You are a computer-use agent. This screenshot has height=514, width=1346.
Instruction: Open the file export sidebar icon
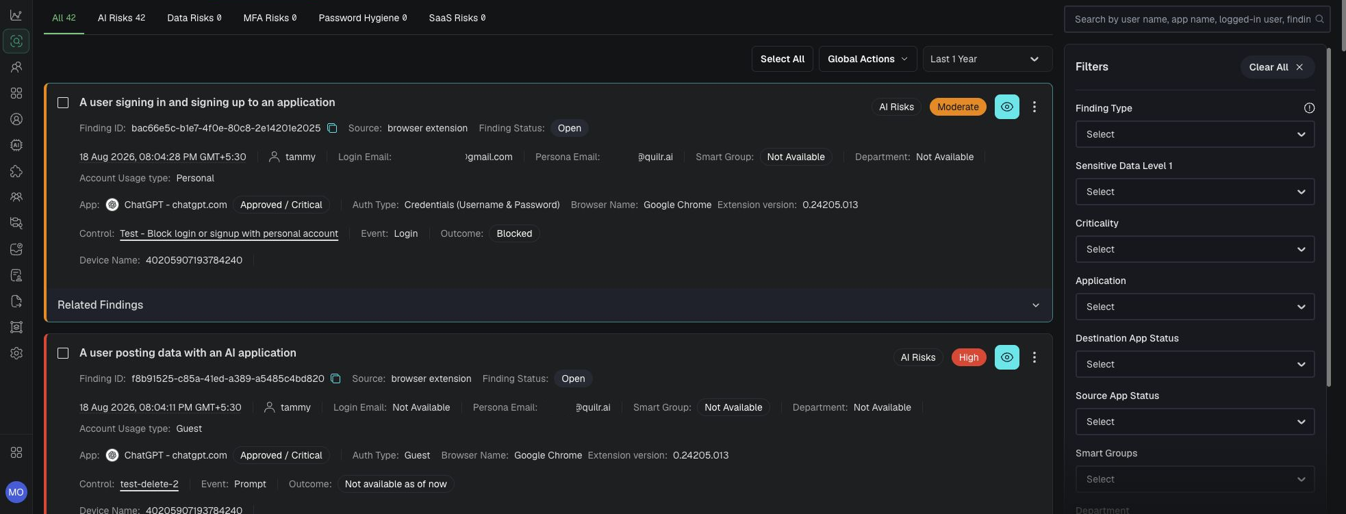16,301
